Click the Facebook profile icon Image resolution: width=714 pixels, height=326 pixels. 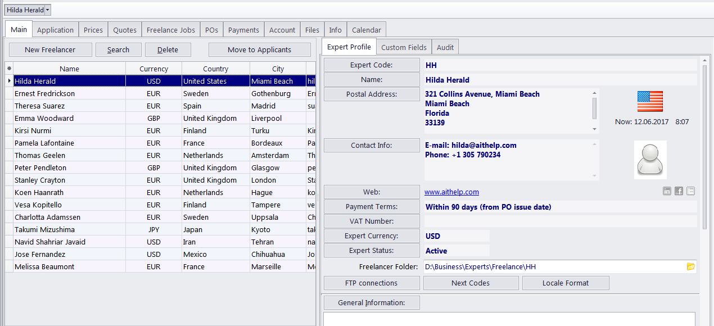679,191
